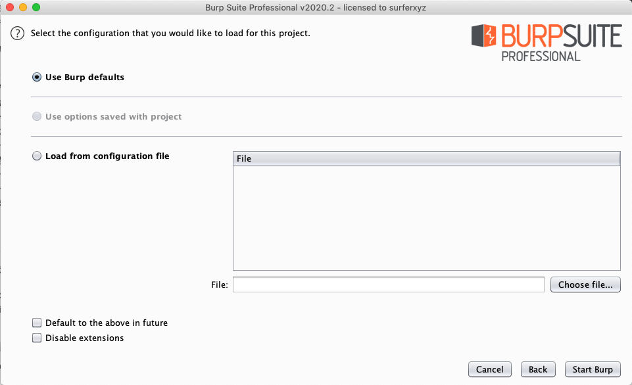Click the help question mark icon
The image size is (632, 385).
[17, 33]
